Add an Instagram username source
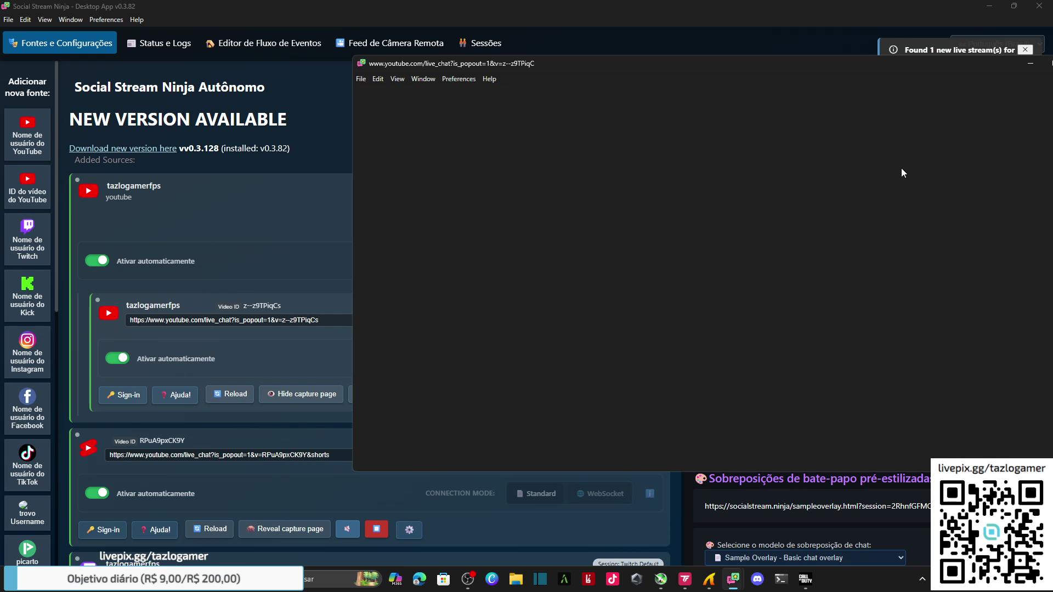Image resolution: width=1053 pixels, height=592 pixels. 27,352
